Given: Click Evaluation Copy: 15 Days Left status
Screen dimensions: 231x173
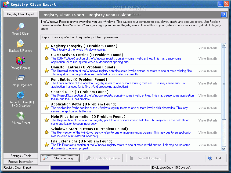Looking at the screenshot, I should pos(171,168).
